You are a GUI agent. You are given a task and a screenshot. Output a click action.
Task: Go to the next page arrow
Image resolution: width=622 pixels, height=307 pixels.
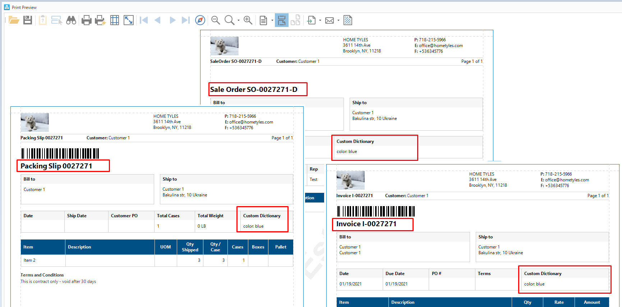[x=172, y=20]
